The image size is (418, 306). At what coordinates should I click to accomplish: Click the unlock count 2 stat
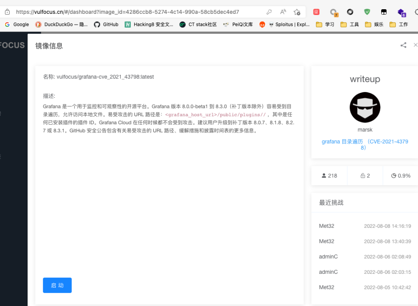(365, 176)
